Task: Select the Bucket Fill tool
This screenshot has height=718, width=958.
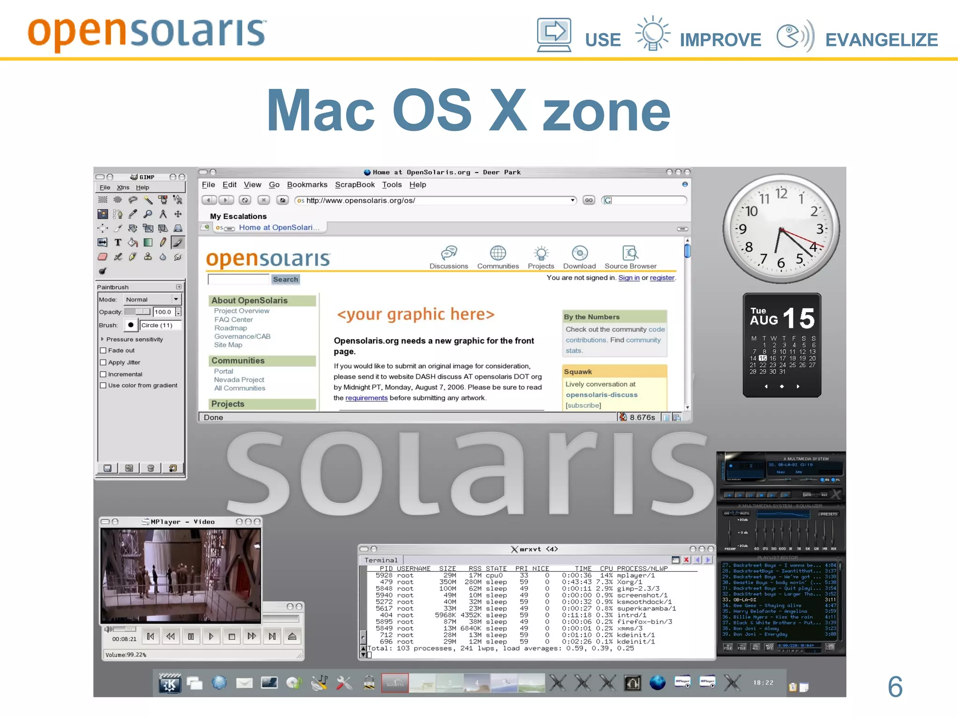Action: [x=133, y=242]
